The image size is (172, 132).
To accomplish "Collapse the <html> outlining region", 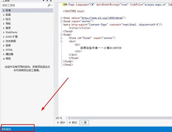I will click(x=62, y=18).
